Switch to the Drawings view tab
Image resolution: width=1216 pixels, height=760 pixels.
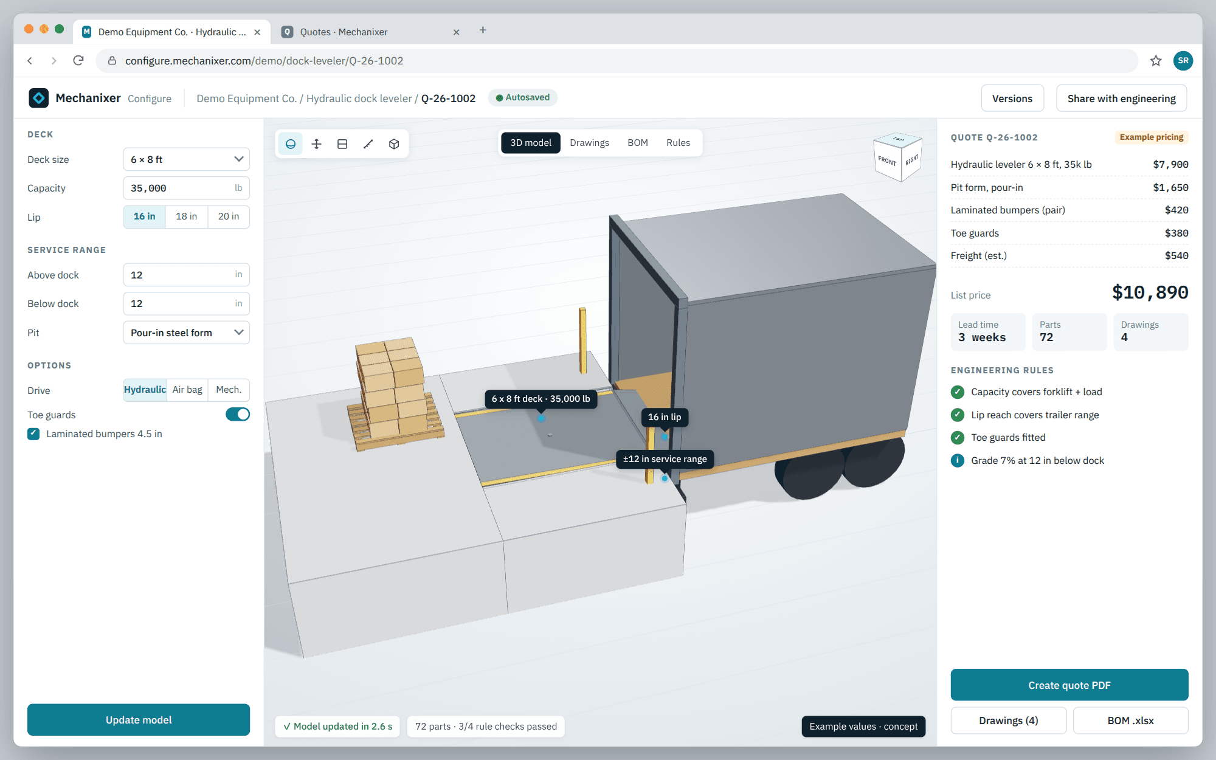[x=589, y=143]
